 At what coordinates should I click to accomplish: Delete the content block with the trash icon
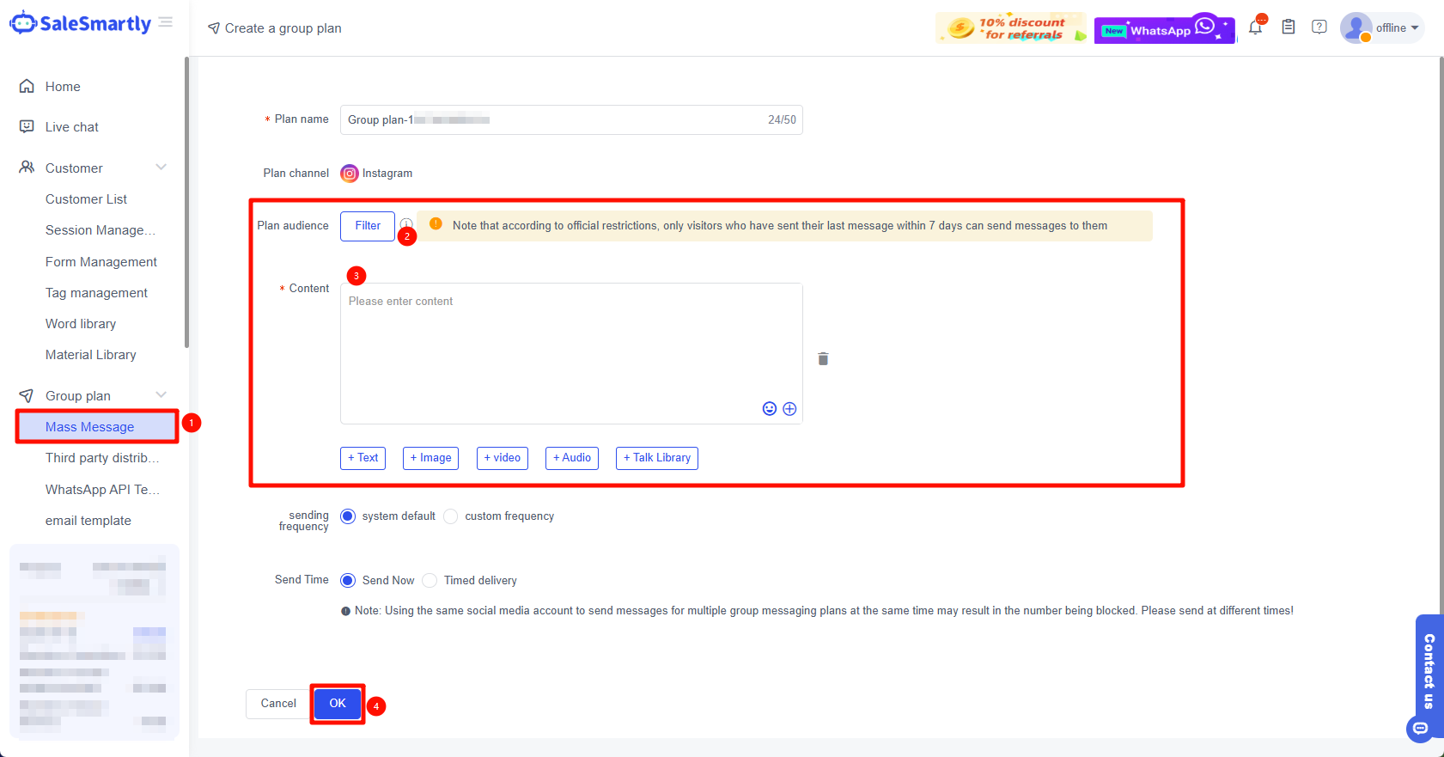(x=823, y=358)
